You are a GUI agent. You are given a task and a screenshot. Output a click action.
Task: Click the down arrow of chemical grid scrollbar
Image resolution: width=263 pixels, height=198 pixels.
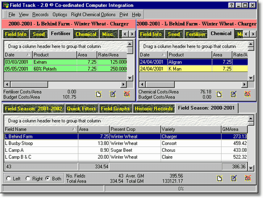[x=251, y=78]
